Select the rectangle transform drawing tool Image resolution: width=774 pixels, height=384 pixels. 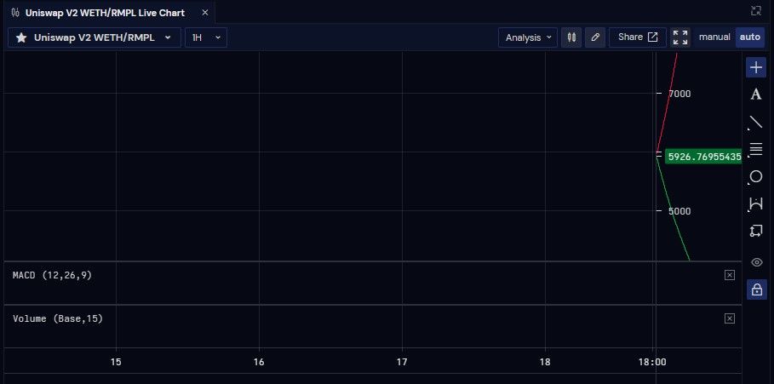[x=756, y=231]
